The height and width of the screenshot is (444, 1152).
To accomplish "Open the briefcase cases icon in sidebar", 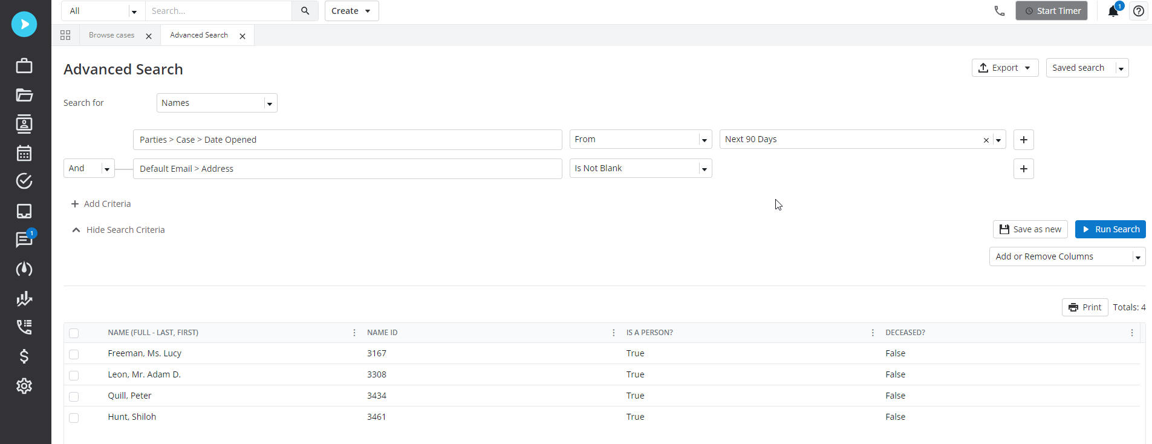I will [24, 65].
